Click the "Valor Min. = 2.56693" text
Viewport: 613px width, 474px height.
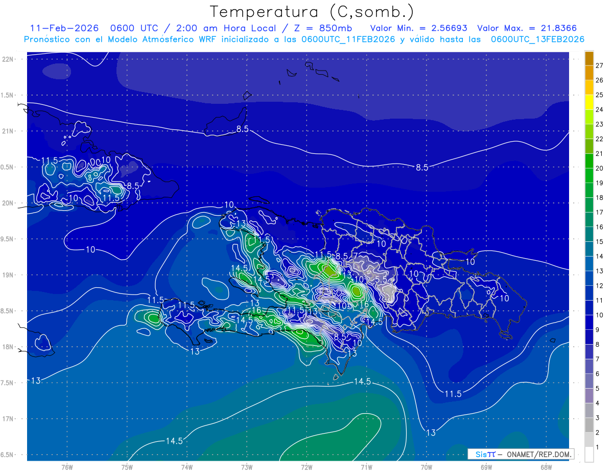pyautogui.click(x=418, y=28)
